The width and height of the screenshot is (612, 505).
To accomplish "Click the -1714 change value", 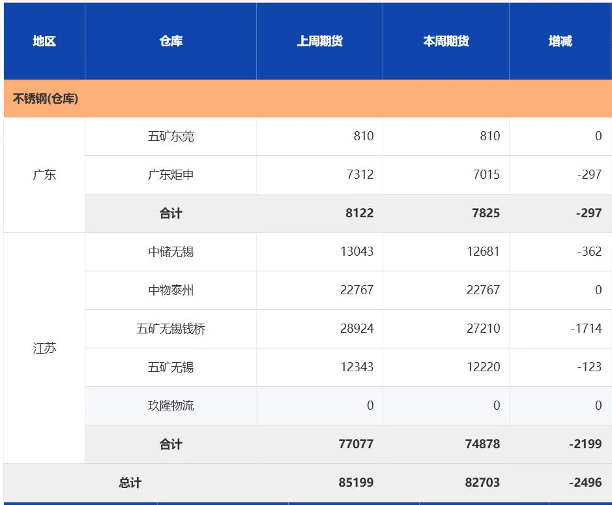I will pos(586,328).
